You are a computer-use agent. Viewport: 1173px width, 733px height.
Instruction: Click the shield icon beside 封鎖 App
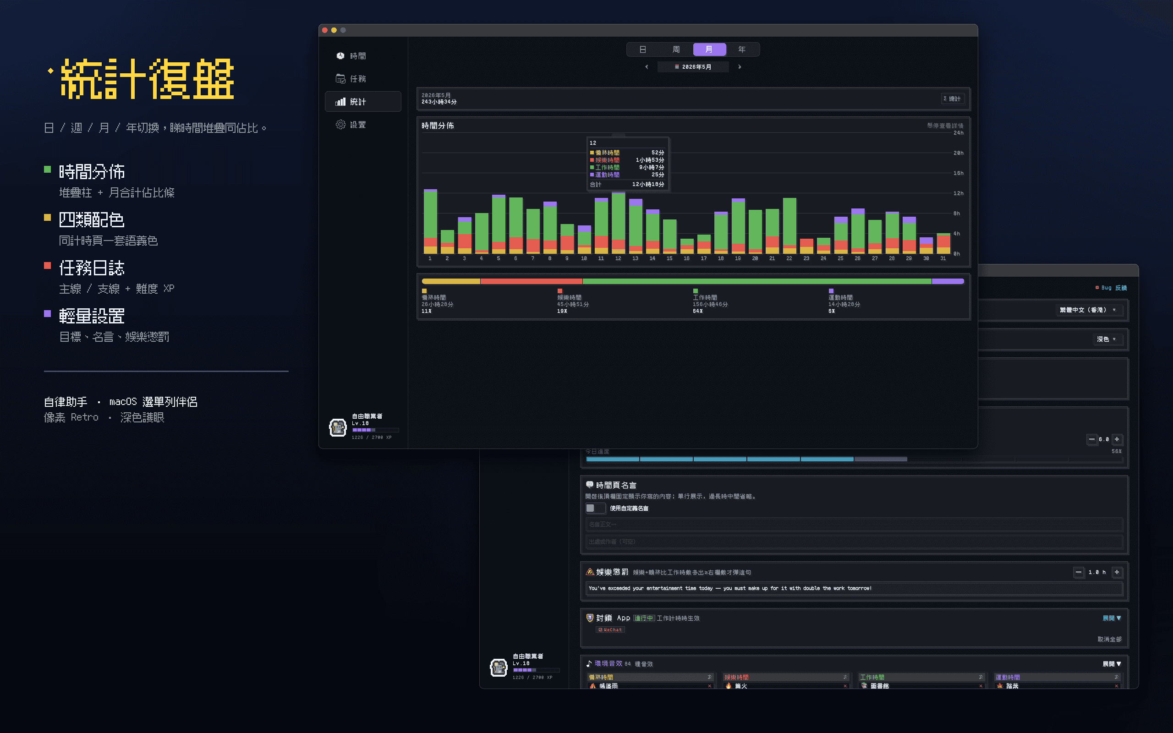590,618
